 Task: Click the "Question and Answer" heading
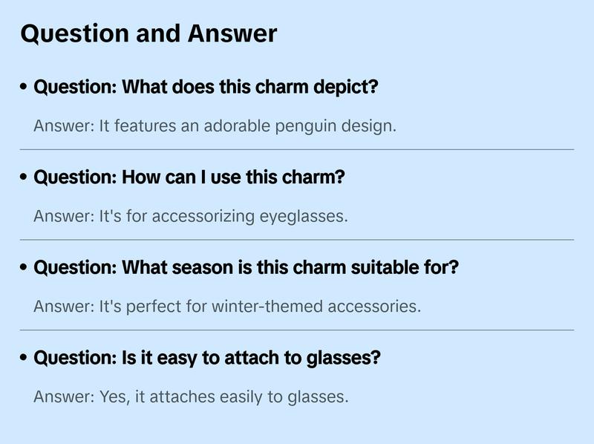(x=148, y=33)
